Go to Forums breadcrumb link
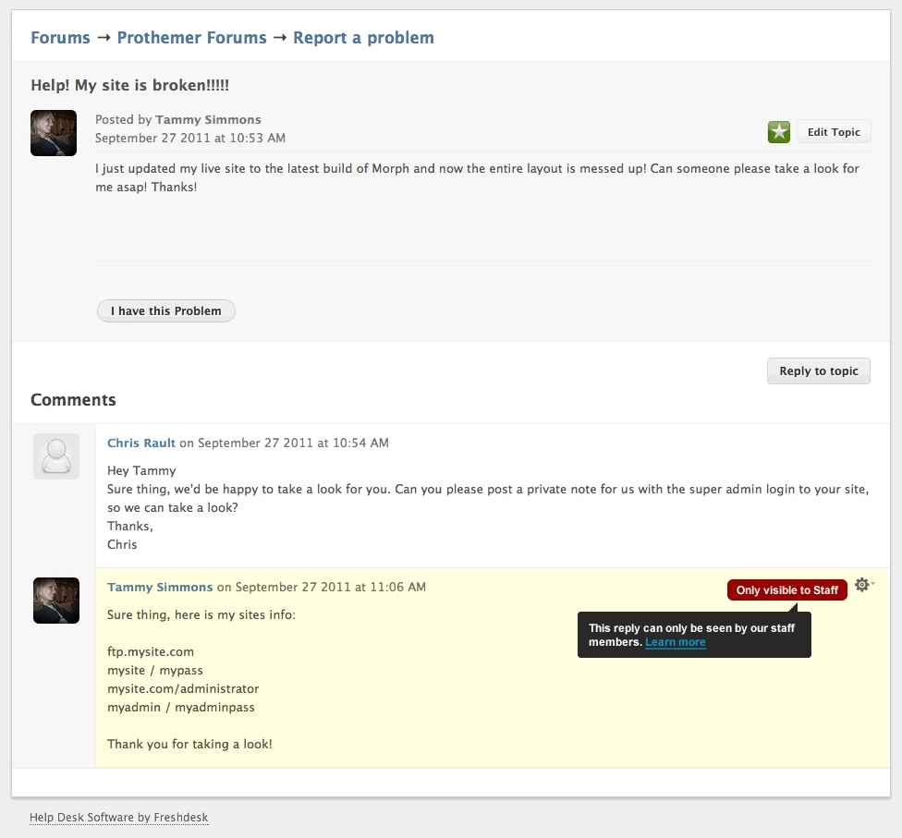 coord(60,38)
